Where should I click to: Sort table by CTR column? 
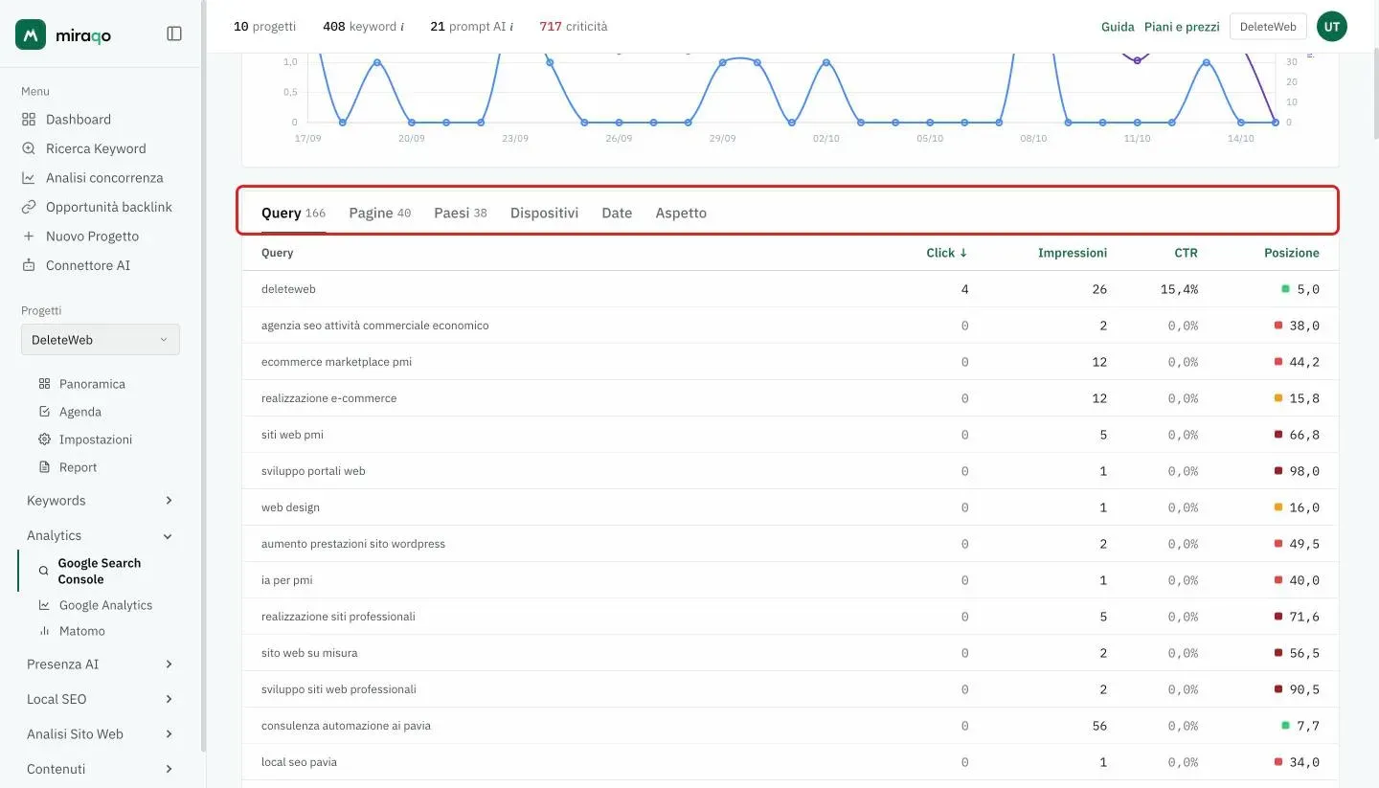1186,253
